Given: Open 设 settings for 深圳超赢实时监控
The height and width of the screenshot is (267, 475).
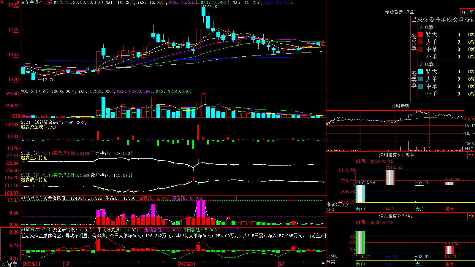Looking at the screenshot, I should (471, 155).
